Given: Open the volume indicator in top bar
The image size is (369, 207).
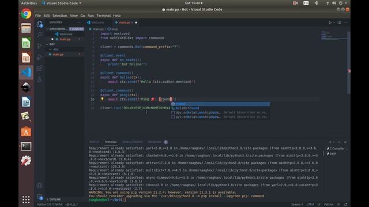Looking at the screenshot, I should tap(334, 3).
